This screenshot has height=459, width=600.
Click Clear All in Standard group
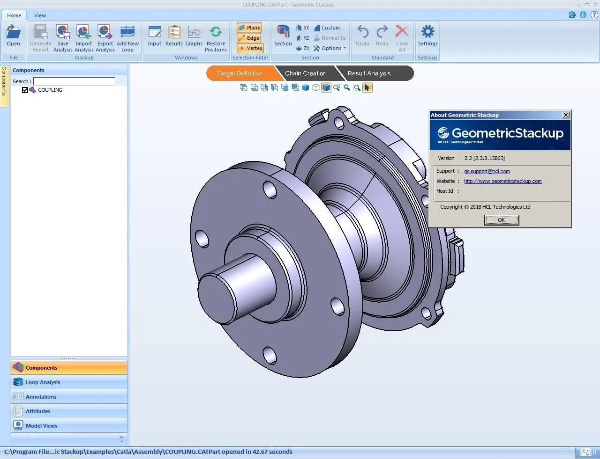click(402, 38)
